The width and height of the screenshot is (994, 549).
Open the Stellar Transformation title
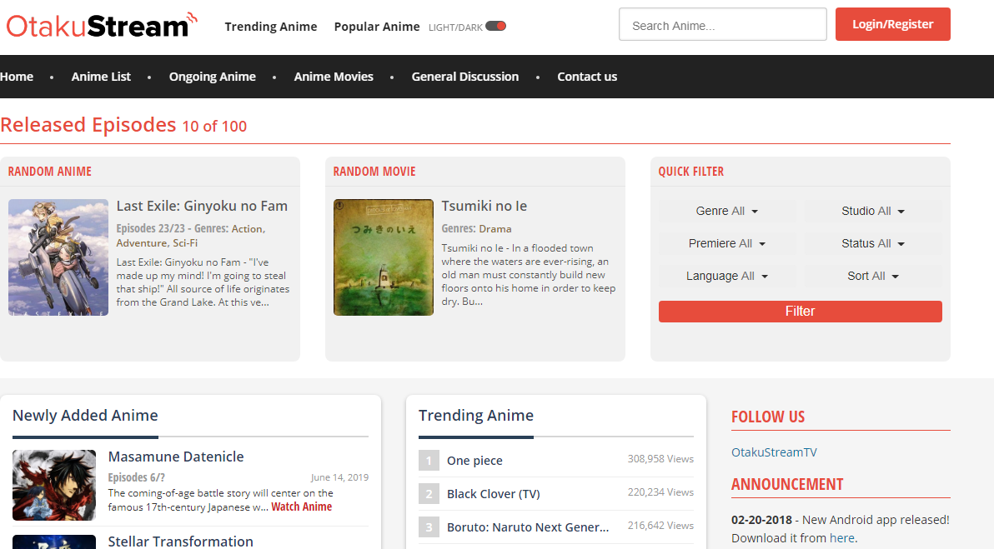pyautogui.click(x=181, y=542)
